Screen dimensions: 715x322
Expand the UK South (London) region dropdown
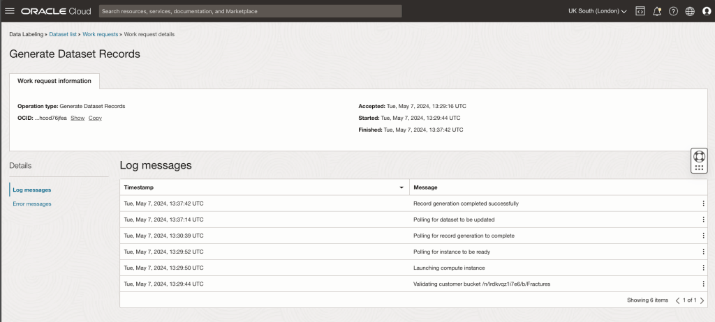click(597, 11)
